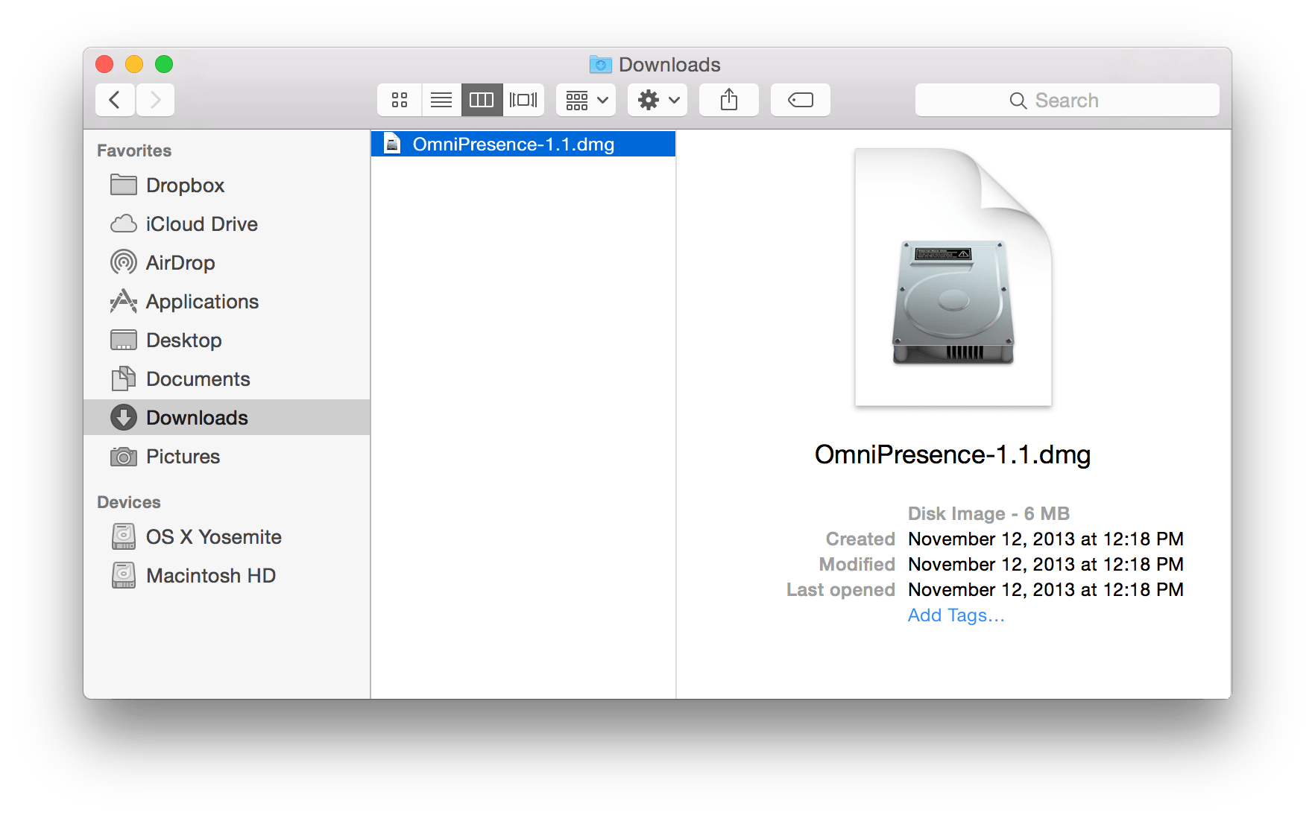Click the Favorites section header

(x=134, y=150)
